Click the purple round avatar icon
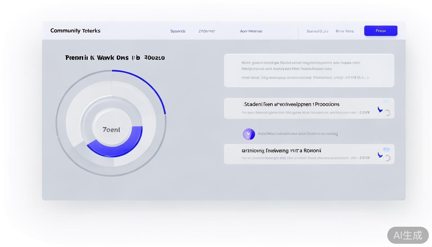 click(x=248, y=134)
